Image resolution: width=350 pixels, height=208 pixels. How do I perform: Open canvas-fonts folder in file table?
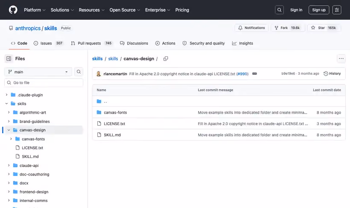pos(115,112)
